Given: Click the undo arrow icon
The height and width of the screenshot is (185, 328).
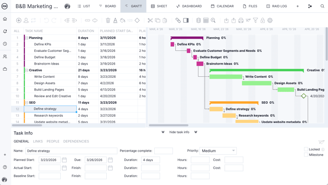Looking at the screenshot, I should coord(46,20).
